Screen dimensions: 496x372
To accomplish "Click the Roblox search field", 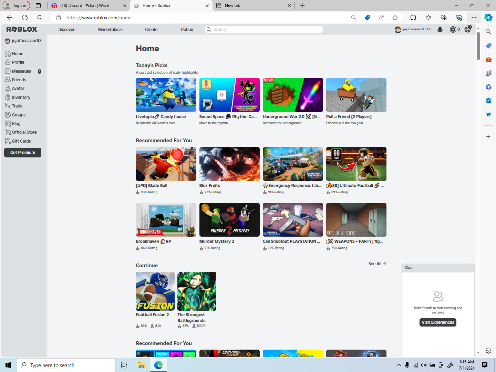I will point(264,30).
